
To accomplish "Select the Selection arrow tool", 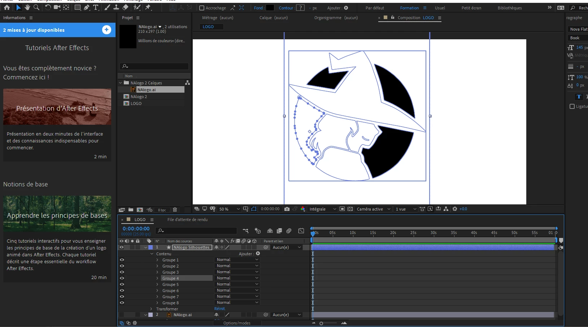I will (18, 8).
